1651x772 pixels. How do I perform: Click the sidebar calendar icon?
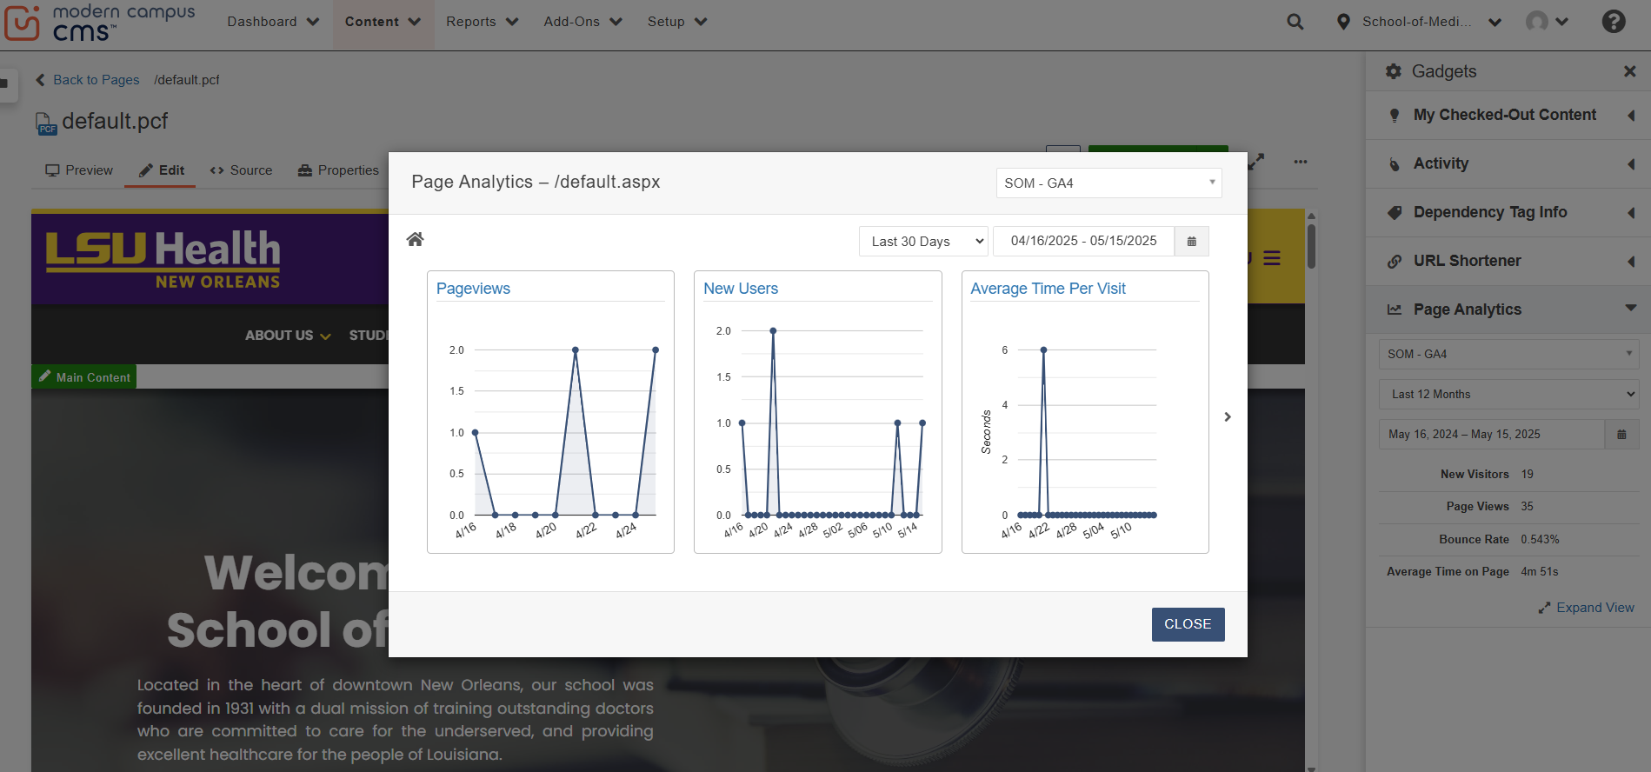pyautogui.click(x=1621, y=435)
